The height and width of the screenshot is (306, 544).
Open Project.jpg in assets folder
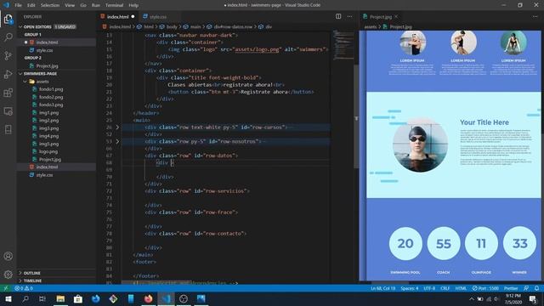[x=50, y=160]
